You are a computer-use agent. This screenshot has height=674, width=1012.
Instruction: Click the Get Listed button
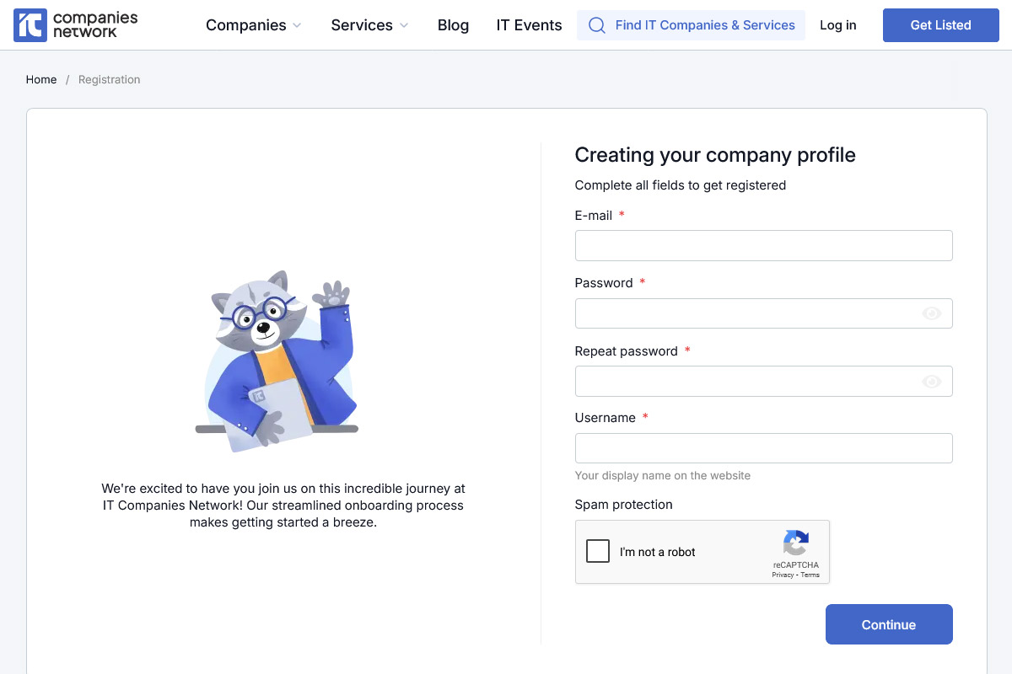(940, 25)
